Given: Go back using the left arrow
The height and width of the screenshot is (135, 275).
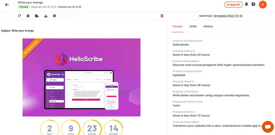Looking at the screenshot, I should click(7, 5).
